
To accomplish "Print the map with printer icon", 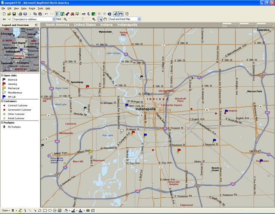I will 20,14.
